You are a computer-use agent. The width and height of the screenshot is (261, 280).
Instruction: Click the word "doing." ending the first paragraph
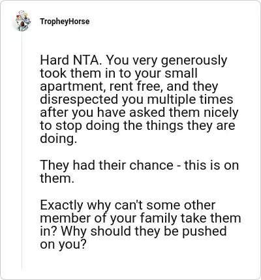click(x=59, y=138)
